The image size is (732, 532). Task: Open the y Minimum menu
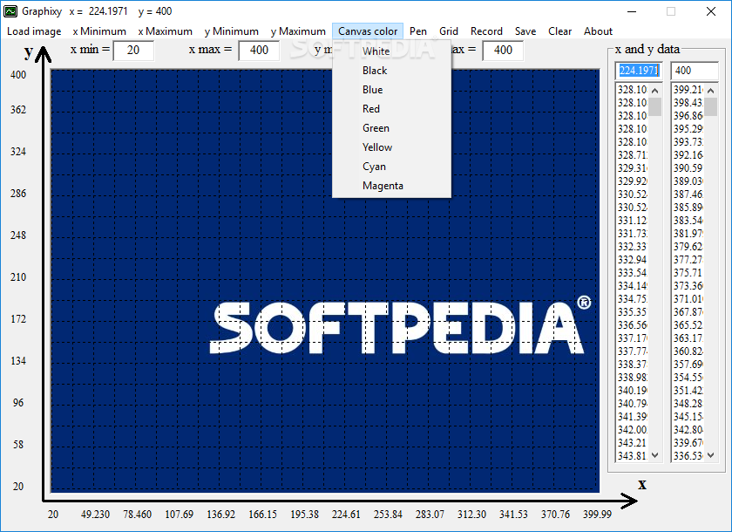point(232,31)
